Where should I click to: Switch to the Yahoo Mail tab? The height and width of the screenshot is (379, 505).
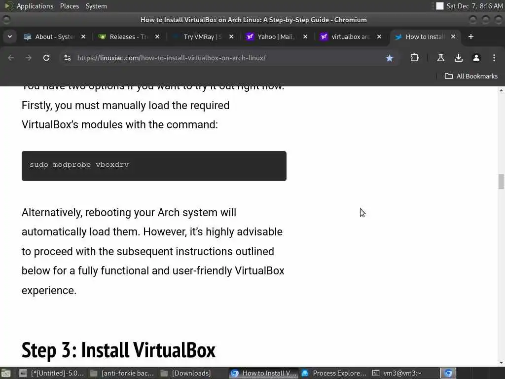pos(276,37)
